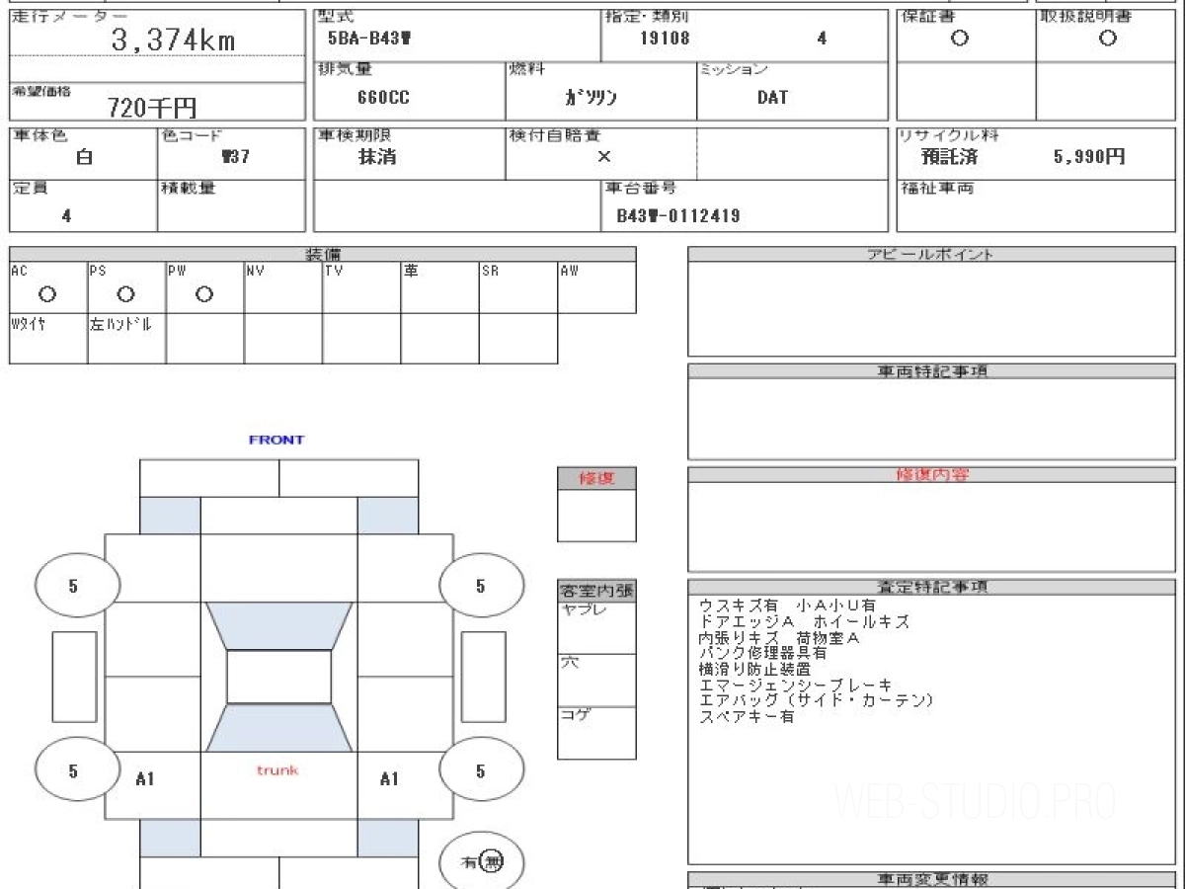
Task: Select the empty NV equipment cell
Action: [x=283, y=287]
